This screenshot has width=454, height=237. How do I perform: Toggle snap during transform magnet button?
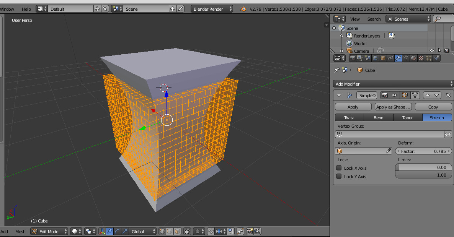211,231
